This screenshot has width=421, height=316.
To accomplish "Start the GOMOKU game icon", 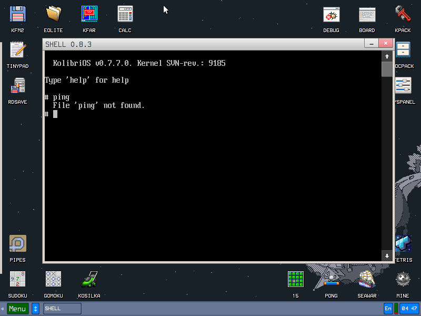I will pyautogui.click(x=54, y=279).
